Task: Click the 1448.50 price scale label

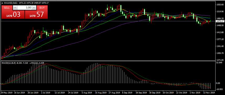Action: click(x=220, y=25)
